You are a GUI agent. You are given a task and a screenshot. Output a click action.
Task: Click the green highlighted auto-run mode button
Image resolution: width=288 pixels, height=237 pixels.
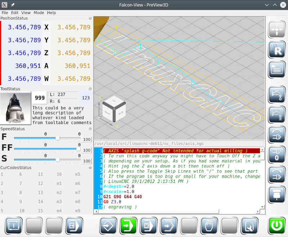[x=129, y=225]
